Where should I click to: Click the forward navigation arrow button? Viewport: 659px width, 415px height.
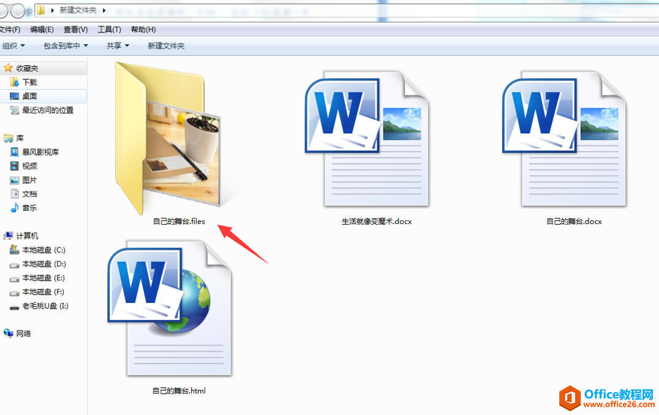(18, 11)
